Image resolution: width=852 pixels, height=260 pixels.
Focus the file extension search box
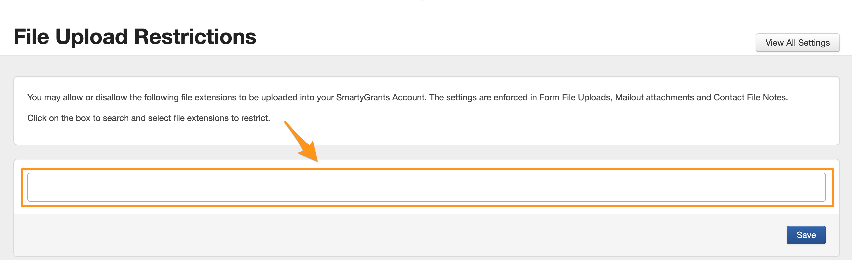[426, 187]
